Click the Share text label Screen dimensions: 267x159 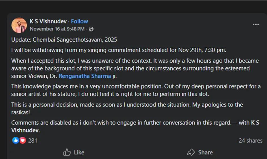coord(205,152)
